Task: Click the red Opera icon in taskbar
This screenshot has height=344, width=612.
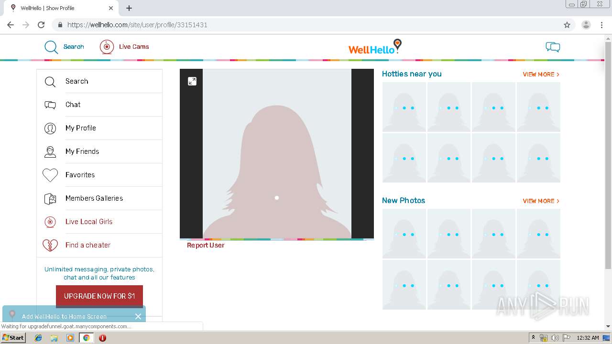Action: tap(102, 338)
